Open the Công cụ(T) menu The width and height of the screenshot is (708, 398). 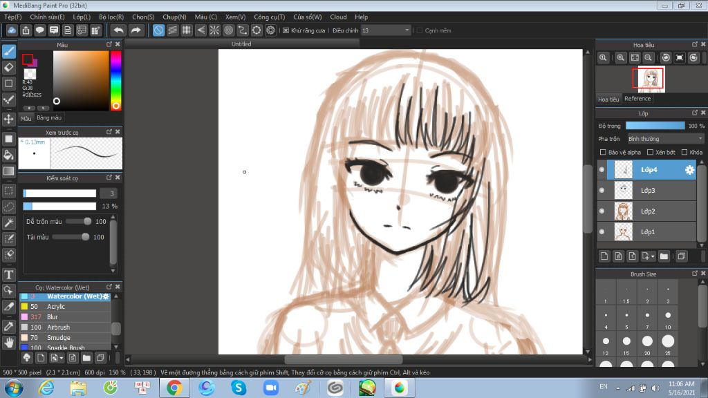tap(269, 17)
